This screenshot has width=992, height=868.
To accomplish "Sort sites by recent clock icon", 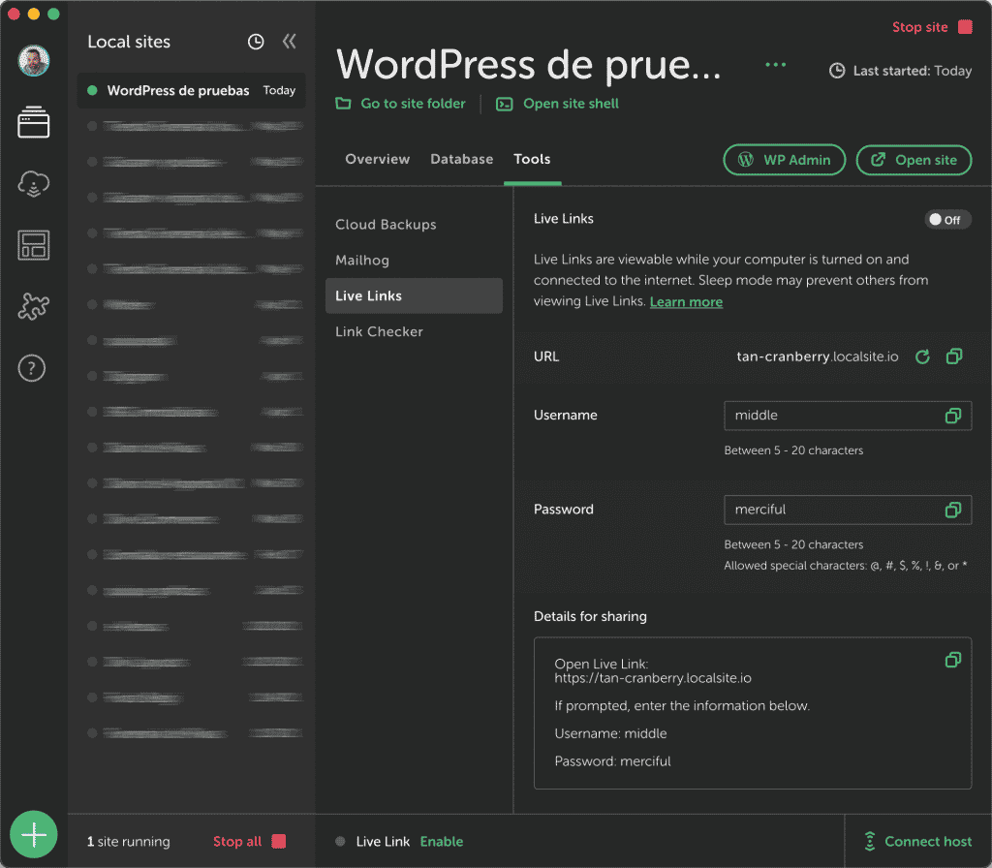I will pyautogui.click(x=256, y=42).
